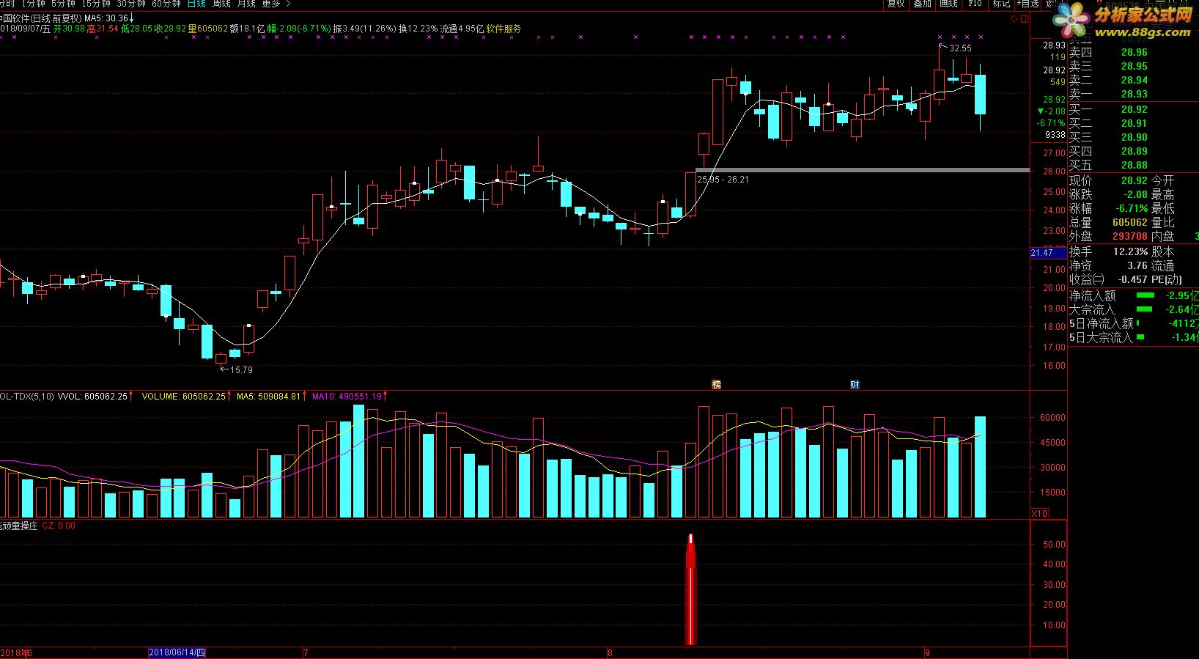Click the 买一 28.92 order row

coord(1133,110)
